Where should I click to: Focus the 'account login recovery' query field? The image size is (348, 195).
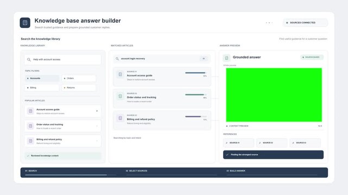click(x=162, y=58)
